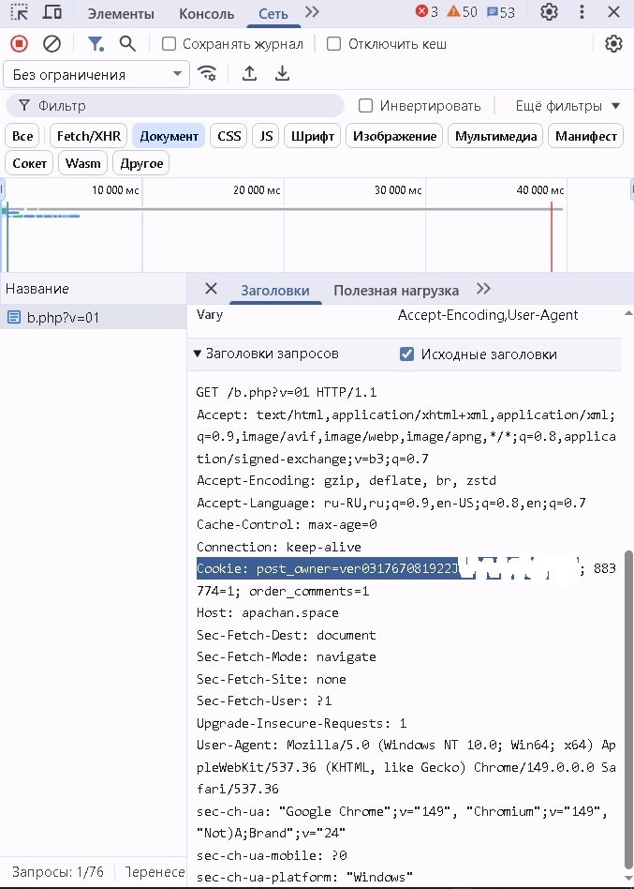Select the b.php?v=01 request row
Image resolution: width=634 pixels, height=889 pixels.
click(x=93, y=318)
